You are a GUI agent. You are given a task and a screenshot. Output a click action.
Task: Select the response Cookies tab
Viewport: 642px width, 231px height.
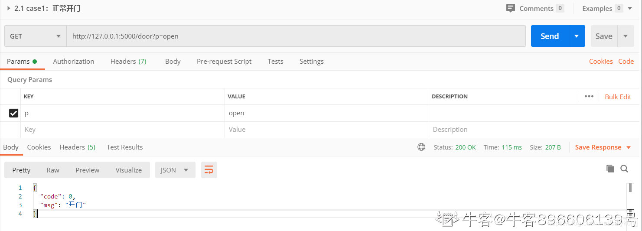[x=39, y=147]
